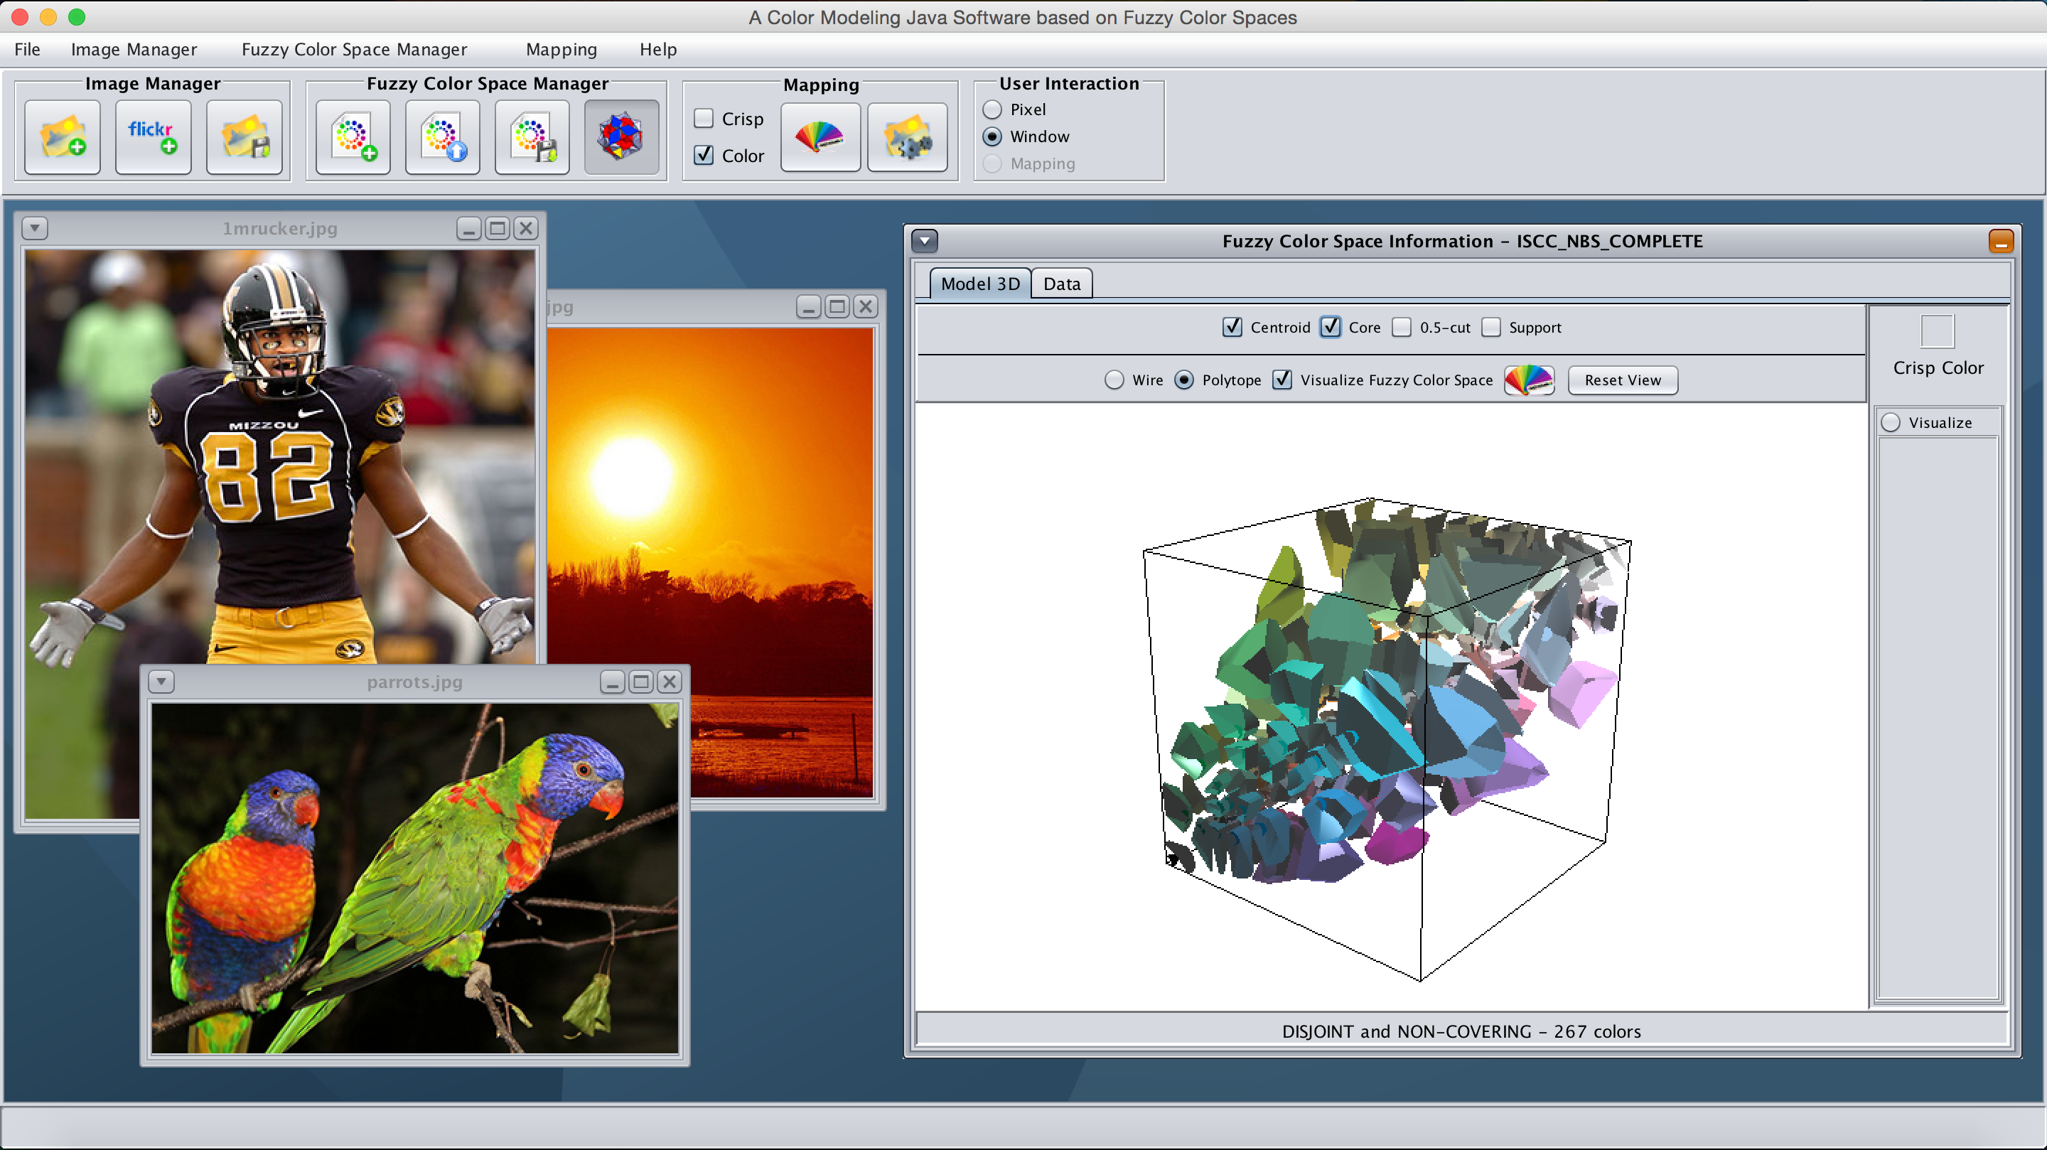Select the Visualize radio under Crisp Color
This screenshot has height=1150, width=2047.
coord(1891,422)
